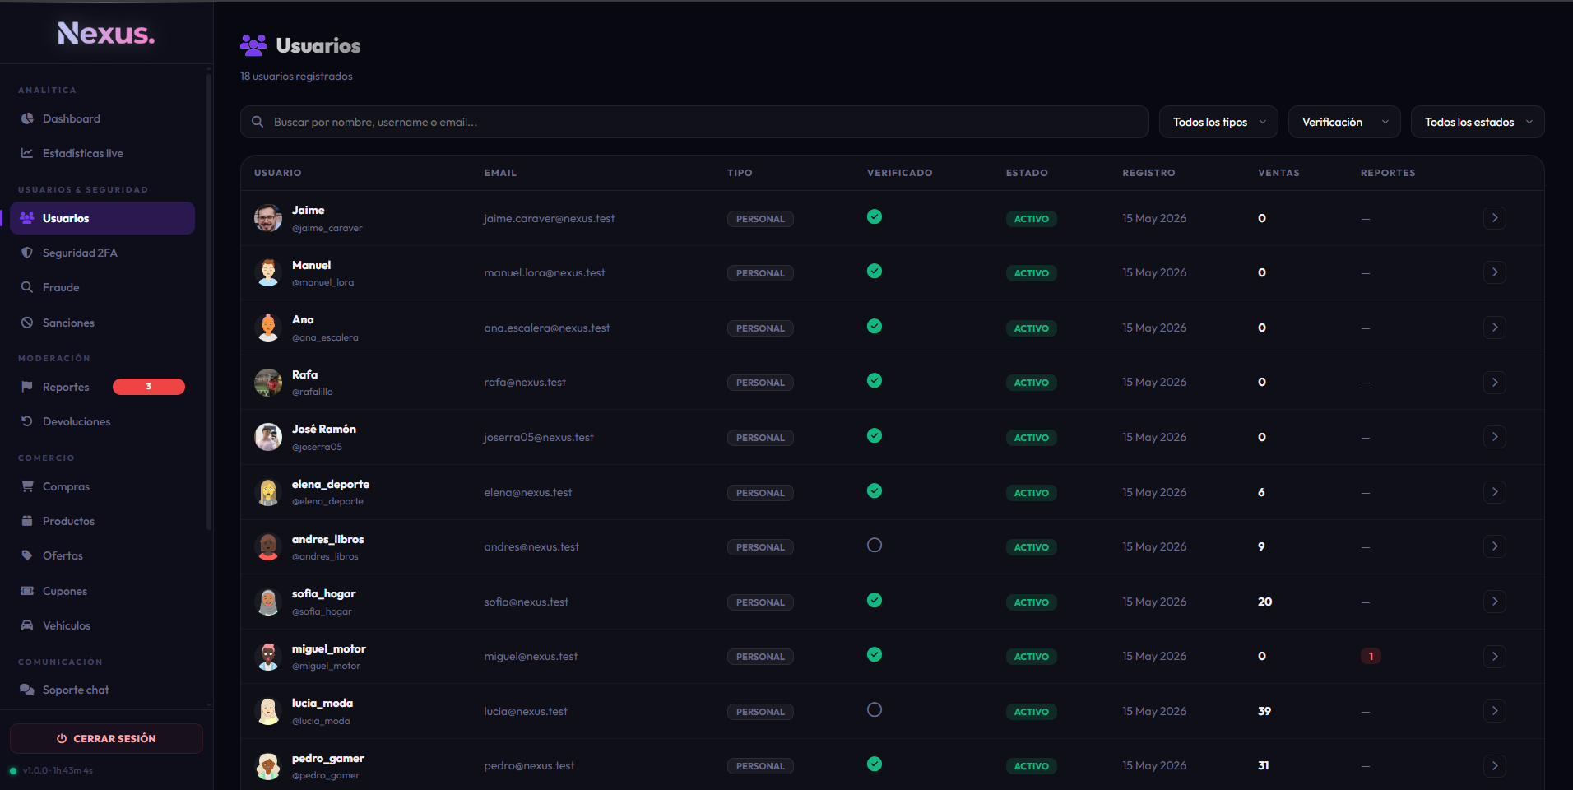Click the Compras cart icon
This screenshot has width=1573, height=790.
pyautogui.click(x=27, y=486)
